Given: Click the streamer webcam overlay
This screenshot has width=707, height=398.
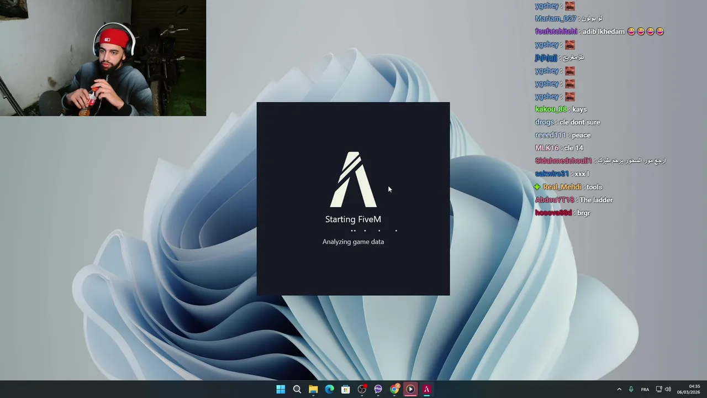Looking at the screenshot, I should [103, 57].
